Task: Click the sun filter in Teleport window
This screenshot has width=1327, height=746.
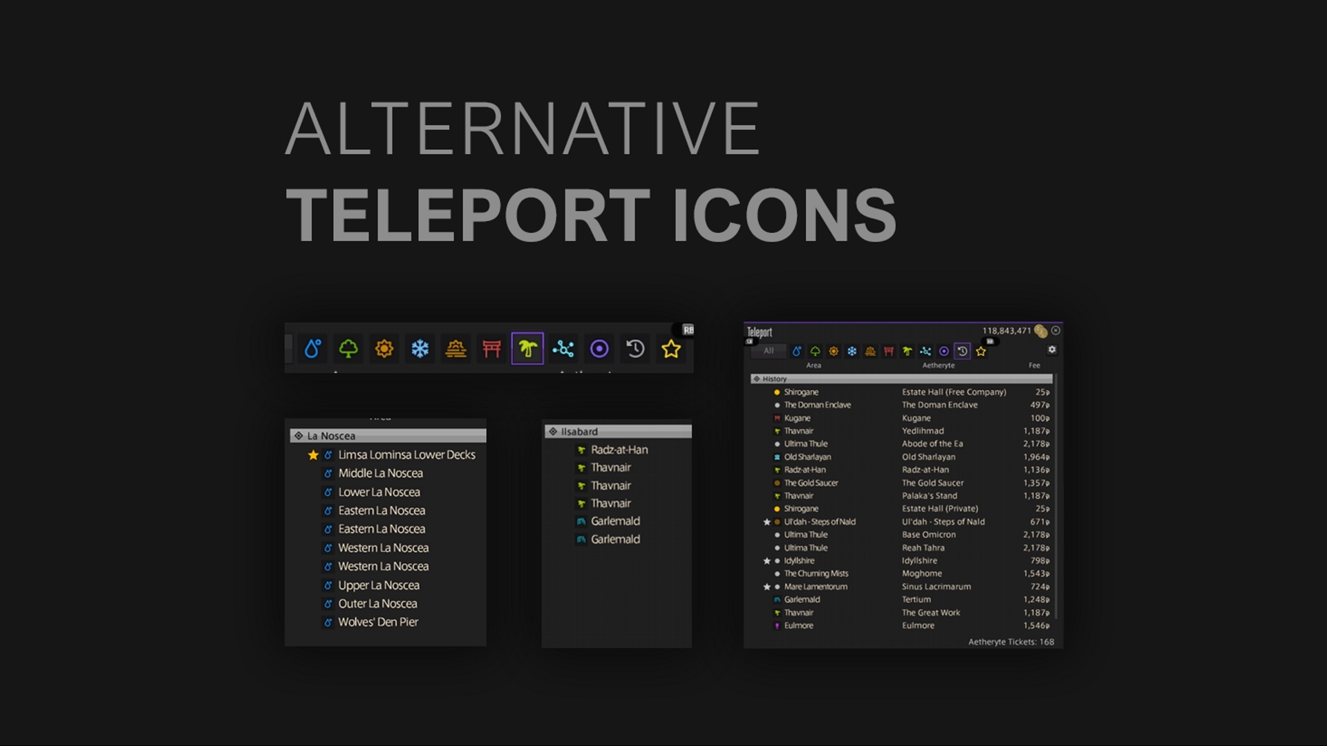Action: [x=834, y=351]
